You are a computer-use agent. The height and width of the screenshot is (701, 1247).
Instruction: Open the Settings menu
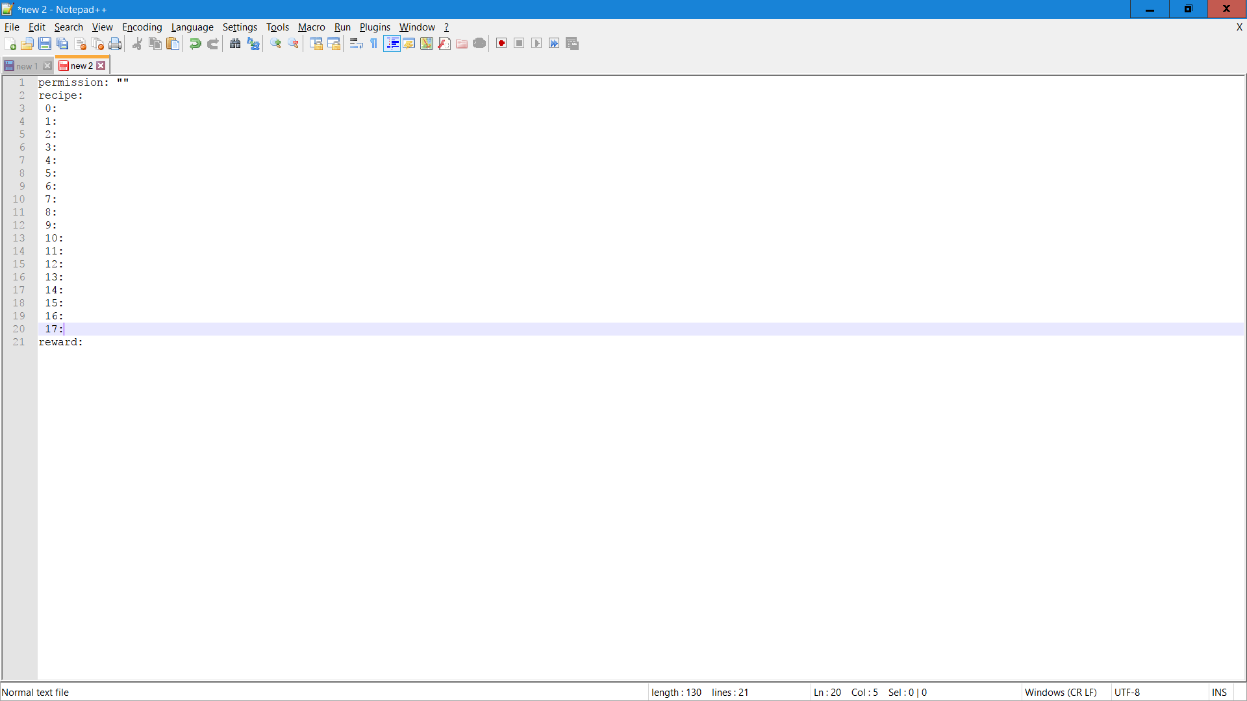(x=240, y=27)
